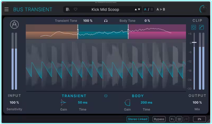This screenshot has height=124, width=212.
Task: Click the Transient Gain knob icon
Action: click(63, 103)
